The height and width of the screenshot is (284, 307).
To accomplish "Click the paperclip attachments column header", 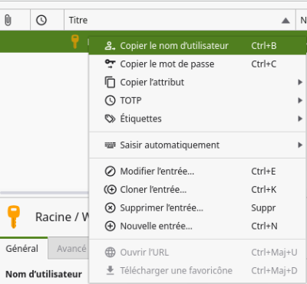I will tap(8, 20).
